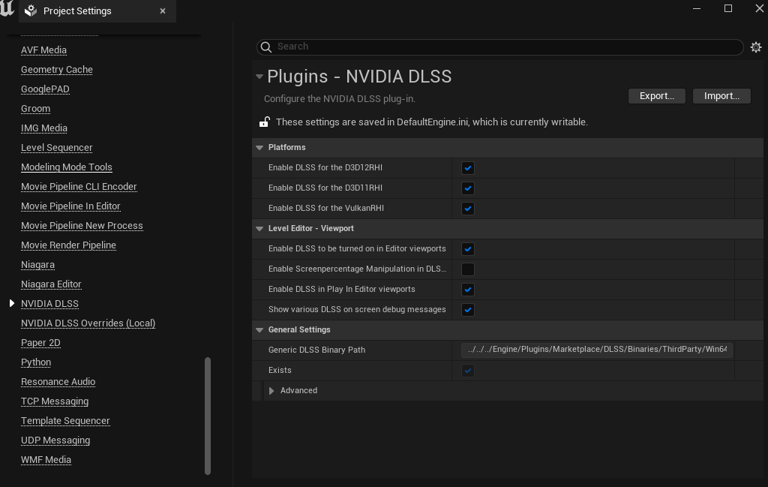Click the 'Exists' property label
Screen dimensions: 768x487
click(280, 371)
